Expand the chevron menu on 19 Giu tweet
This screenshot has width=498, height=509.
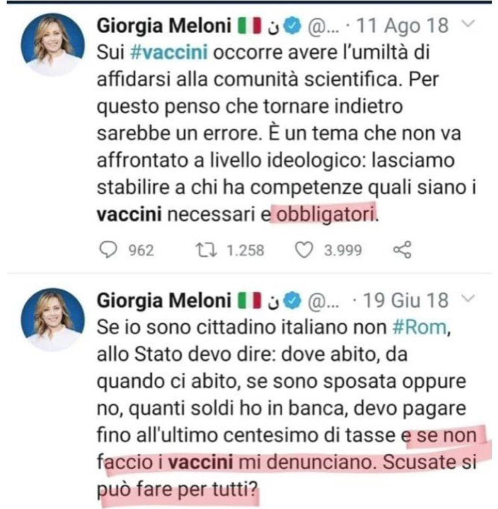tap(469, 299)
